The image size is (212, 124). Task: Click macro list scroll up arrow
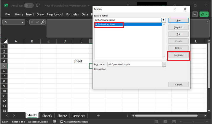[164, 25]
